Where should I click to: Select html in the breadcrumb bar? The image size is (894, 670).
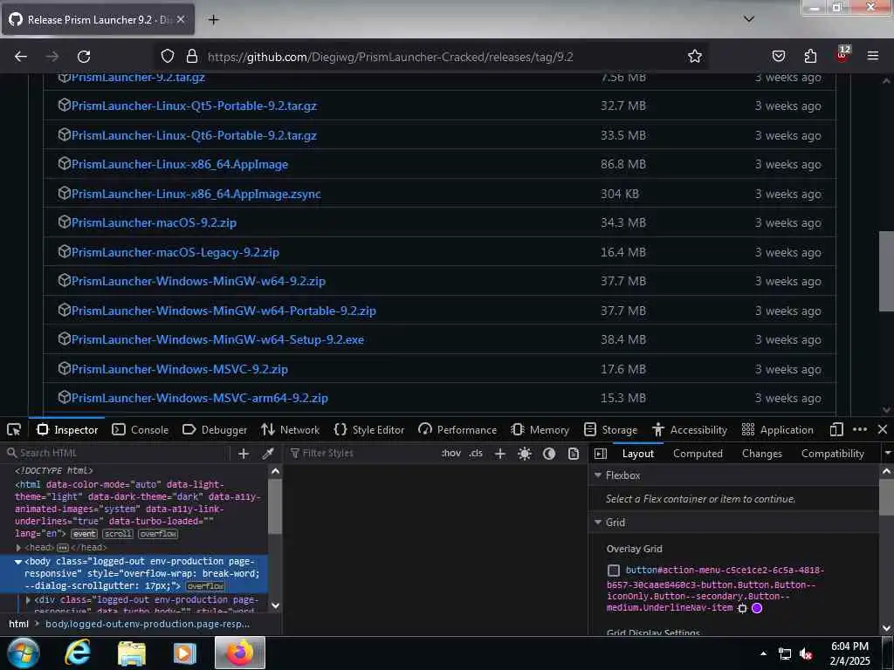19,624
